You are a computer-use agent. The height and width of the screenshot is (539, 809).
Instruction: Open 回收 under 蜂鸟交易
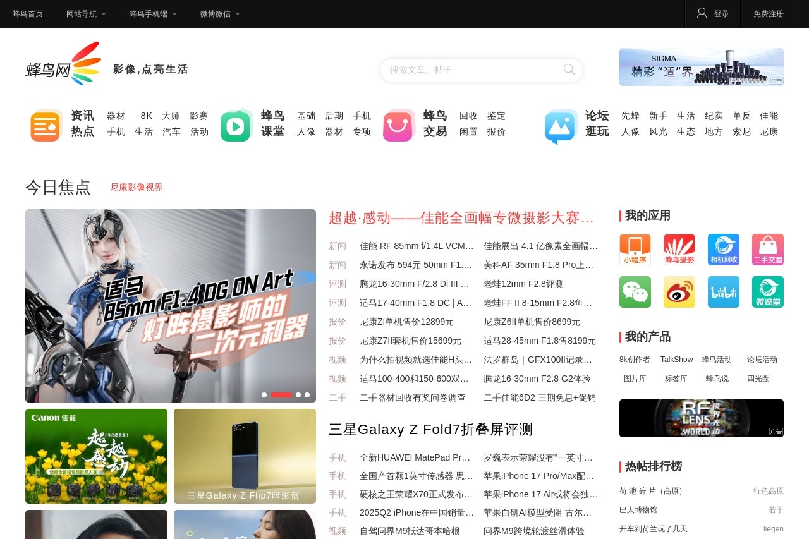tap(468, 116)
